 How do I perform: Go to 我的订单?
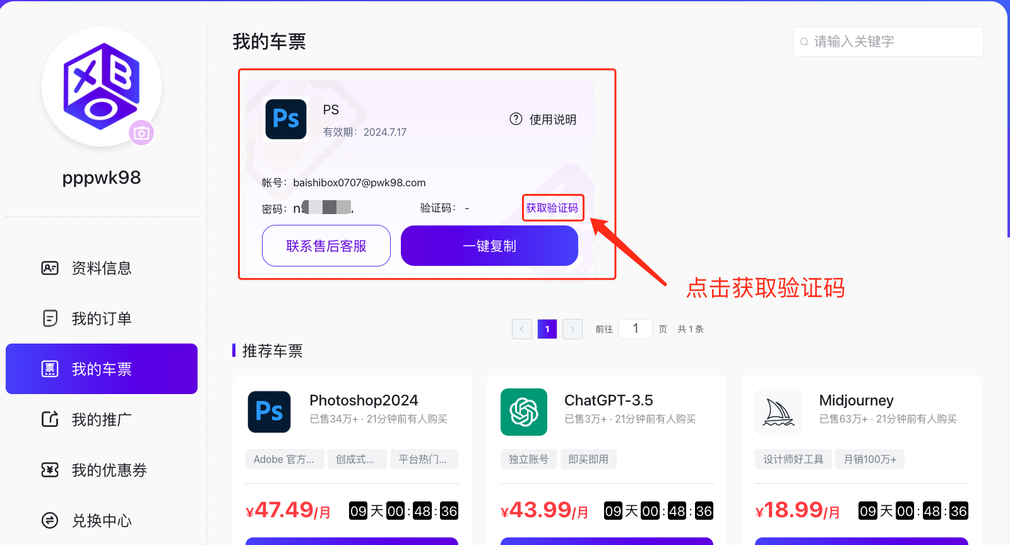pos(102,318)
